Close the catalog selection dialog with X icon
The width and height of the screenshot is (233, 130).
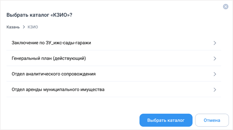(226, 6)
